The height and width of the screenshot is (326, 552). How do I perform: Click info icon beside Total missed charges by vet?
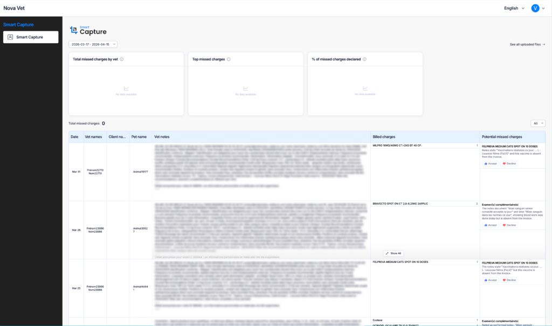122,59
